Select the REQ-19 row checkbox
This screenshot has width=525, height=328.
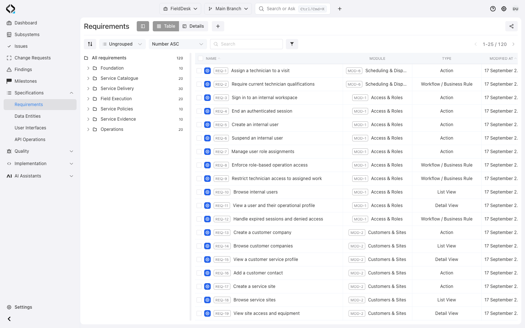tap(199, 313)
